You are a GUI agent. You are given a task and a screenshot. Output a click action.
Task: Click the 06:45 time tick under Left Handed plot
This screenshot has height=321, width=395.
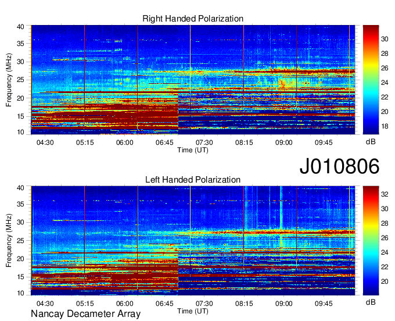(x=164, y=304)
